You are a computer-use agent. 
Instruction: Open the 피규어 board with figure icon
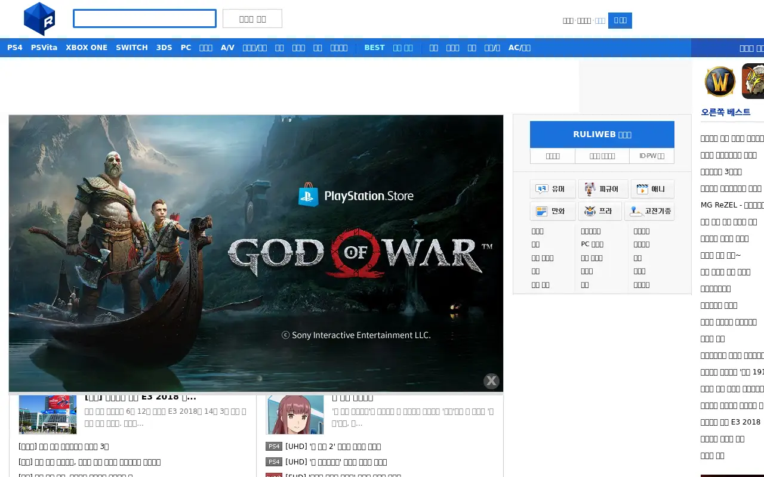(x=603, y=189)
